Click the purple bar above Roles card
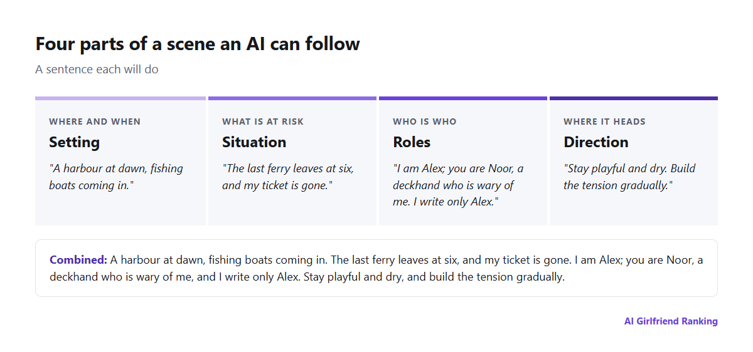The width and height of the screenshot is (753, 352). [463, 98]
